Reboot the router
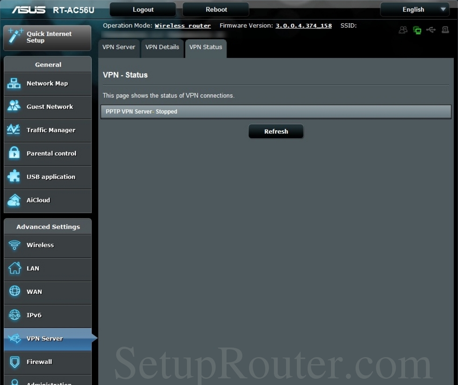Viewport: 458px width, 385px height. (216, 9)
